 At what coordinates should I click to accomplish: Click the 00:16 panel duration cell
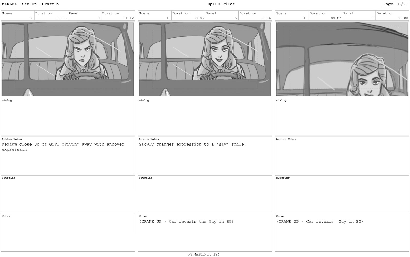coord(255,16)
